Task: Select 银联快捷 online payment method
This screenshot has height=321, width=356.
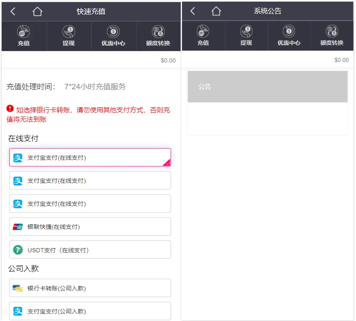Action: click(90, 227)
